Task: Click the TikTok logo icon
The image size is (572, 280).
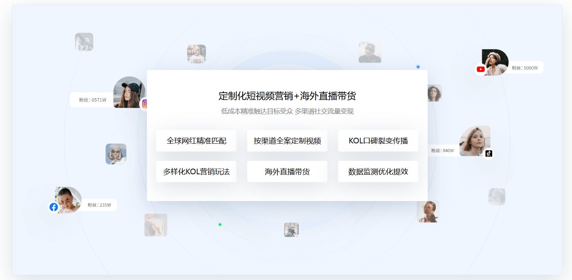Action: point(489,153)
